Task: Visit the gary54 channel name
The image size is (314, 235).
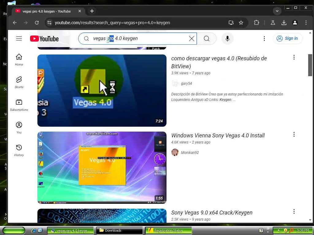Action: [x=186, y=84]
